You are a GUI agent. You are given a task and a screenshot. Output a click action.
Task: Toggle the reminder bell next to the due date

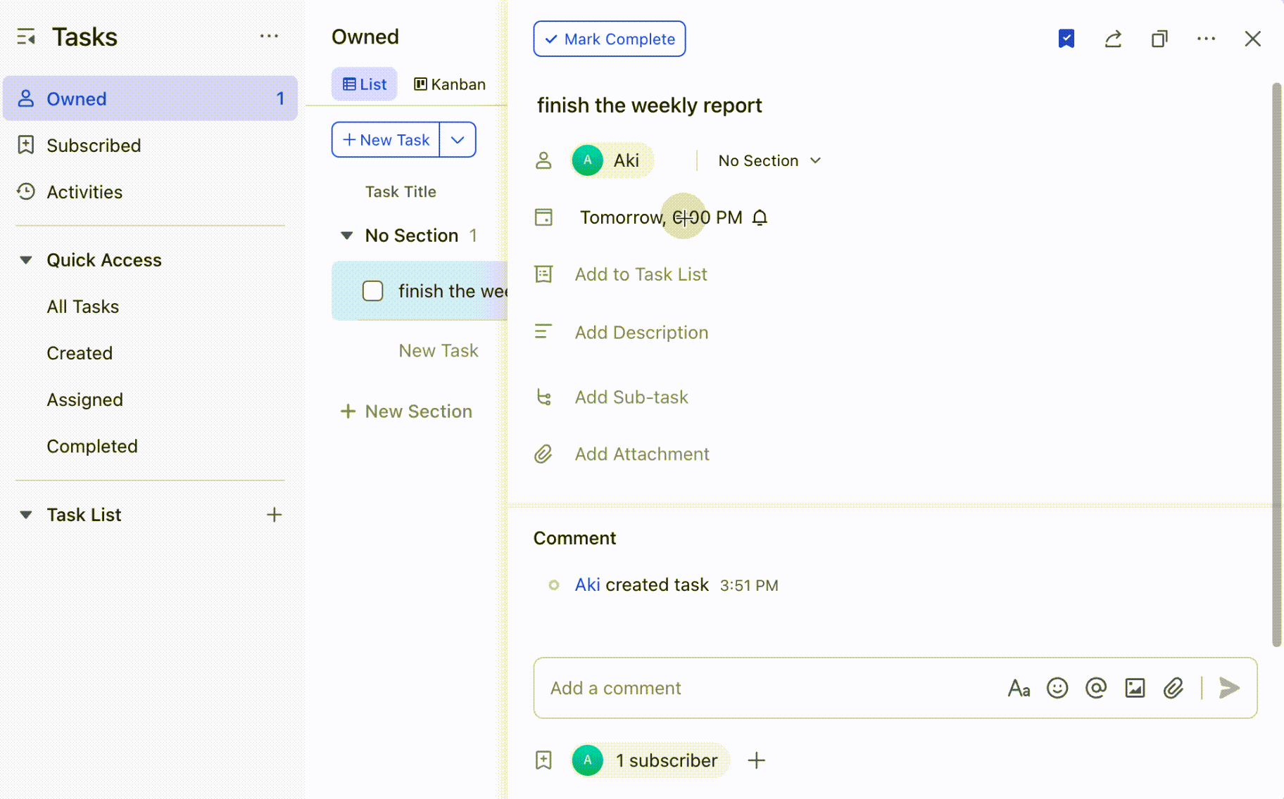(x=760, y=217)
